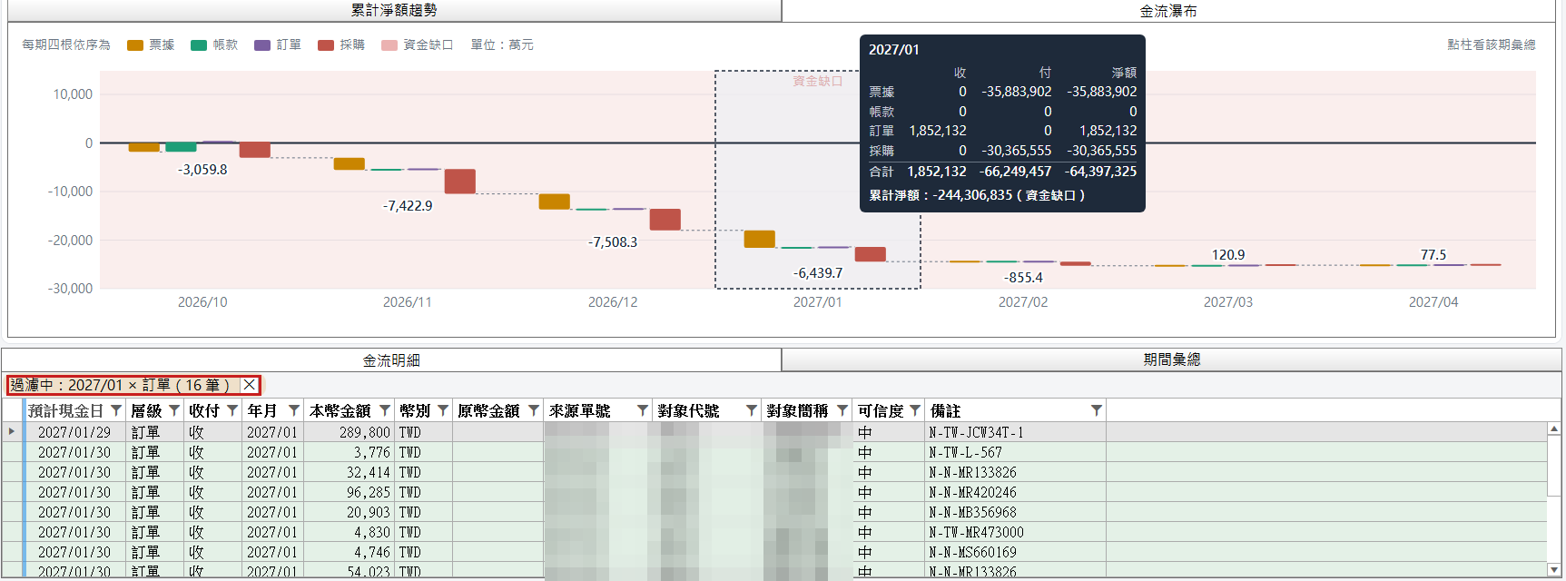Sort by 可信度 column header
The height and width of the screenshot is (581, 1566).
(x=881, y=411)
